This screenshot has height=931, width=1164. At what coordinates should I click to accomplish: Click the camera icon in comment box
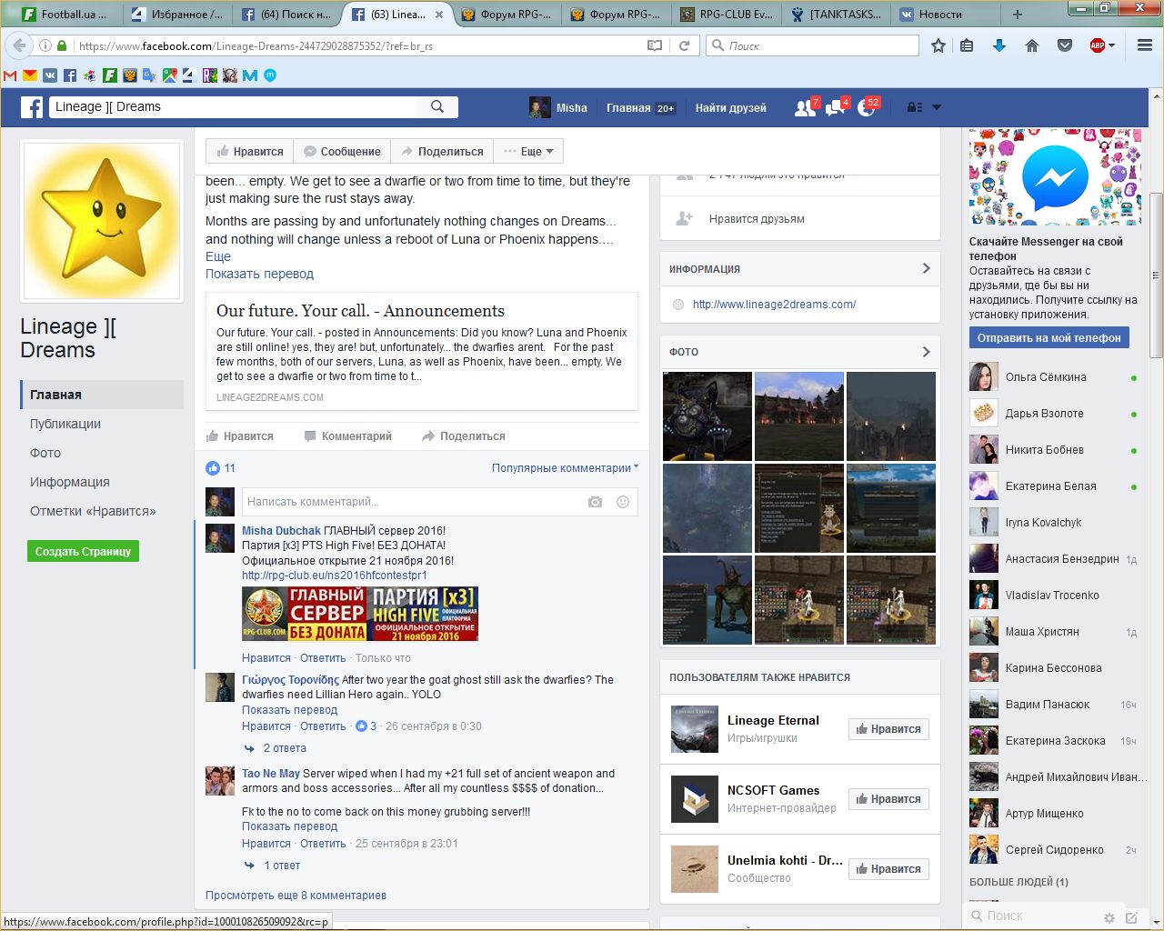coord(595,502)
